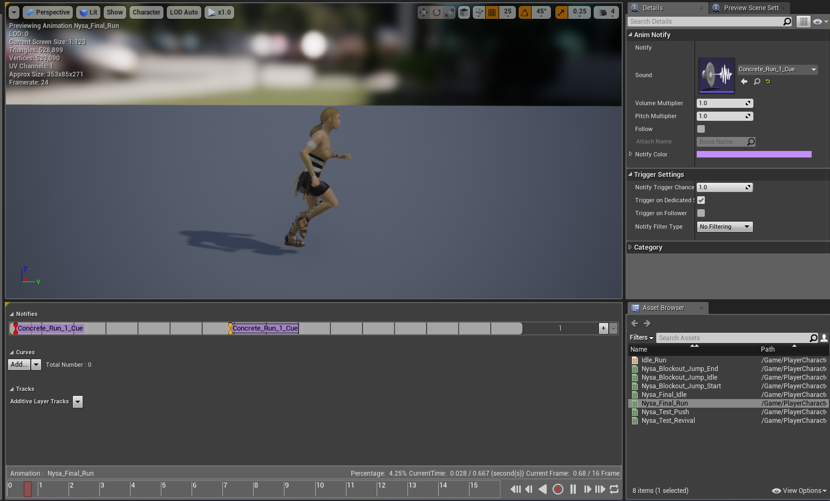Click the Add curve button

point(19,365)
